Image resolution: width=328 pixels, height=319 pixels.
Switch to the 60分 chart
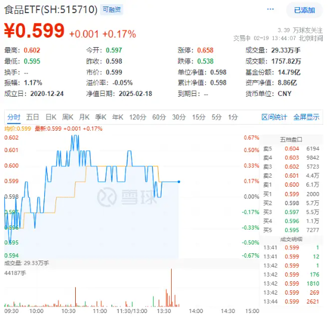(x=159, y=117)
